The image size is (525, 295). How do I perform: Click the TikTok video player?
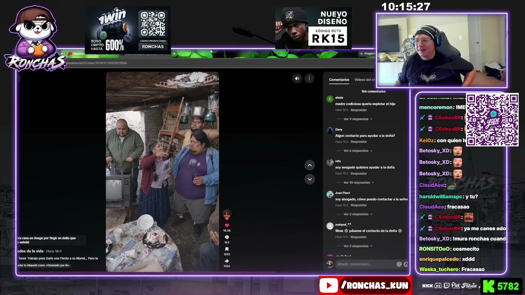coord(162,172)
